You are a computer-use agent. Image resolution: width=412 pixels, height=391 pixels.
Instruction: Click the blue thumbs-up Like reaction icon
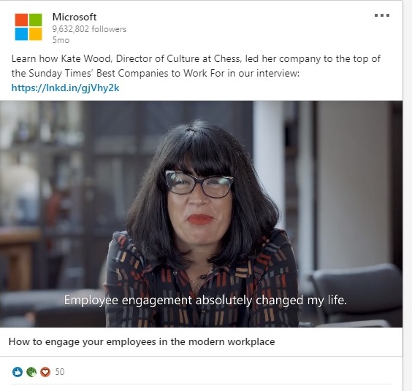point(18,372)
